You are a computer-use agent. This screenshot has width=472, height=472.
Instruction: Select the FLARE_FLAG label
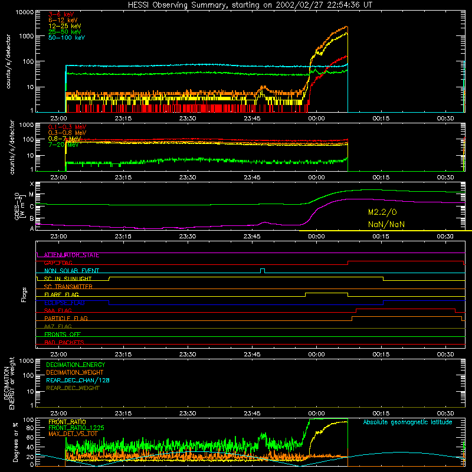click(x=61, y=294)
